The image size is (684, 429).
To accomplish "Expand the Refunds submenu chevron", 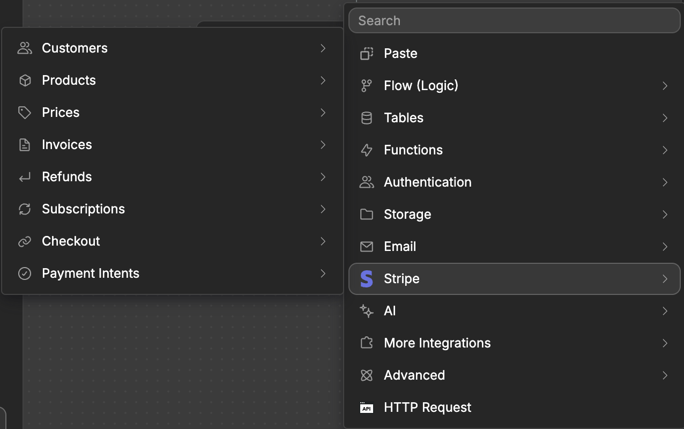I will (x=323, y=177).
